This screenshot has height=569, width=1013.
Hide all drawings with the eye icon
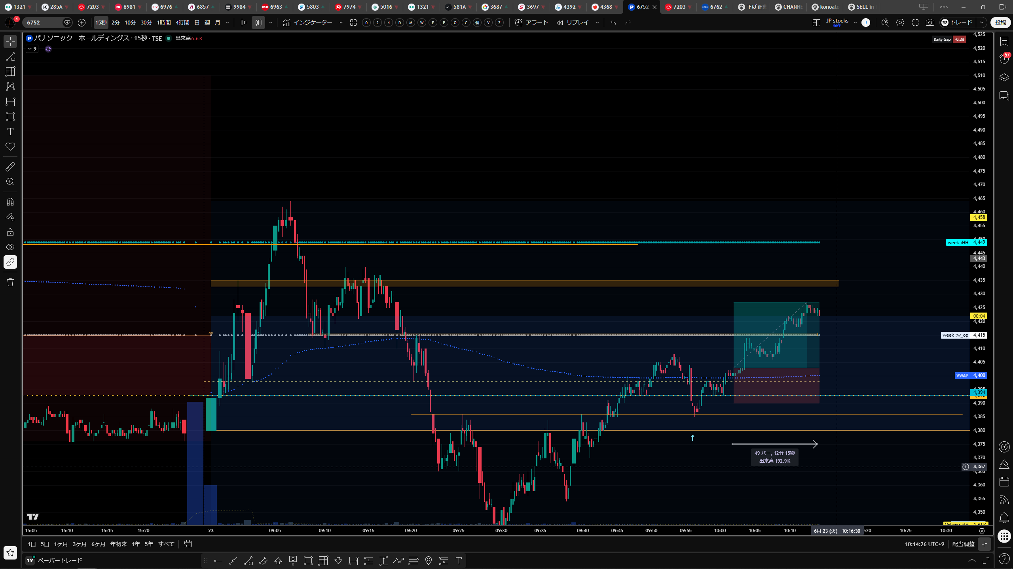pyautogui.click(x=10, y=247)
